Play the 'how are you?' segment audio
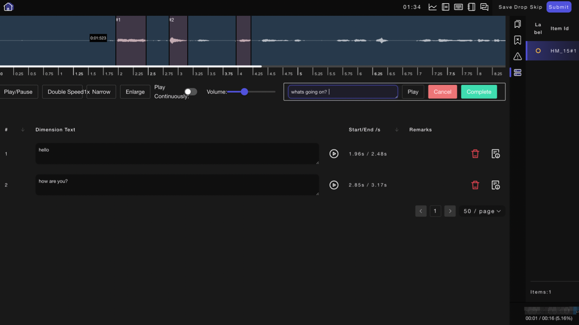 334,185
